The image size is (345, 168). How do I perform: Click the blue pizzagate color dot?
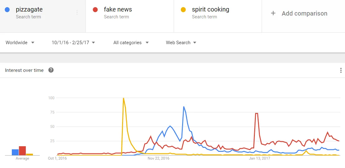7,10
